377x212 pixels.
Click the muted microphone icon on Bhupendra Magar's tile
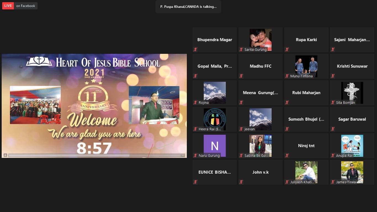195,49
